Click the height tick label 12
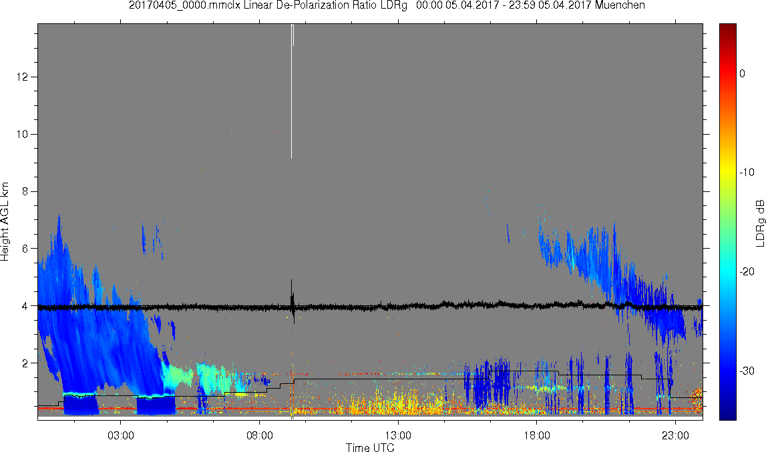The image size is (766, 452). pyautogui.click(x=23, y=77)
